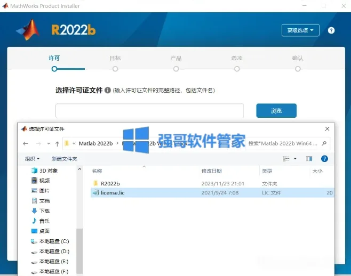
Task: Click the up one level arrow
Action: (57, 143)
